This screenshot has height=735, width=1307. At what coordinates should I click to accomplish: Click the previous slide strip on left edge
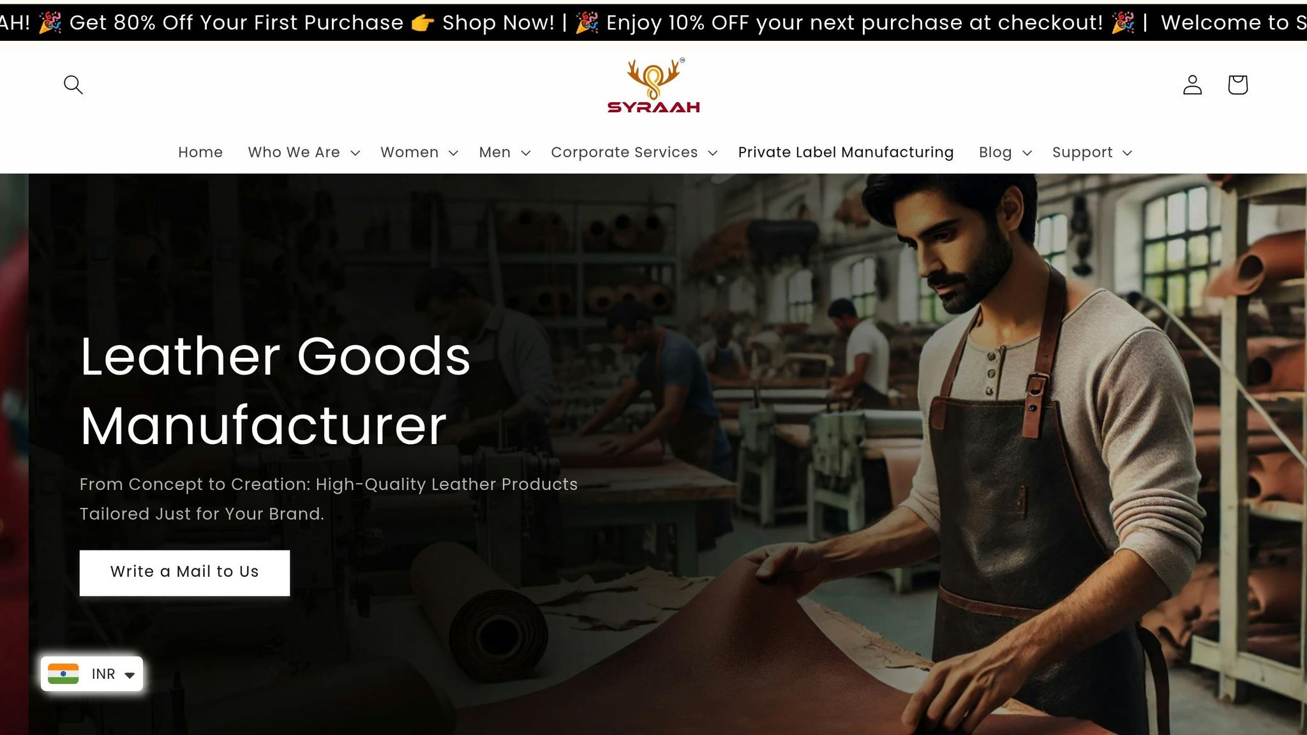[x=14, y=454]
